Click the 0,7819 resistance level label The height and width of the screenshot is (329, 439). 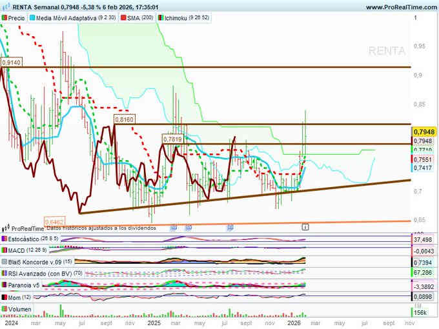click(172, 139)
